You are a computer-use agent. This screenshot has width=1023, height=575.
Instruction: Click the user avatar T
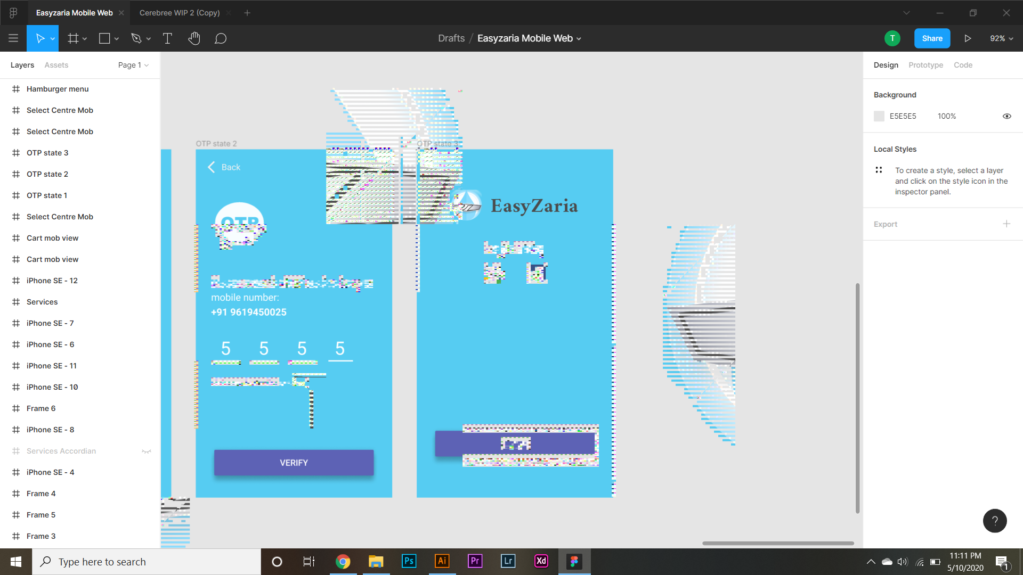(892, 38)
